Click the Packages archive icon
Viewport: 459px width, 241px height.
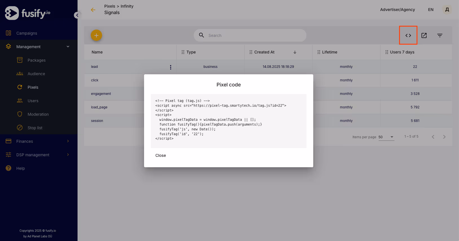20,60
